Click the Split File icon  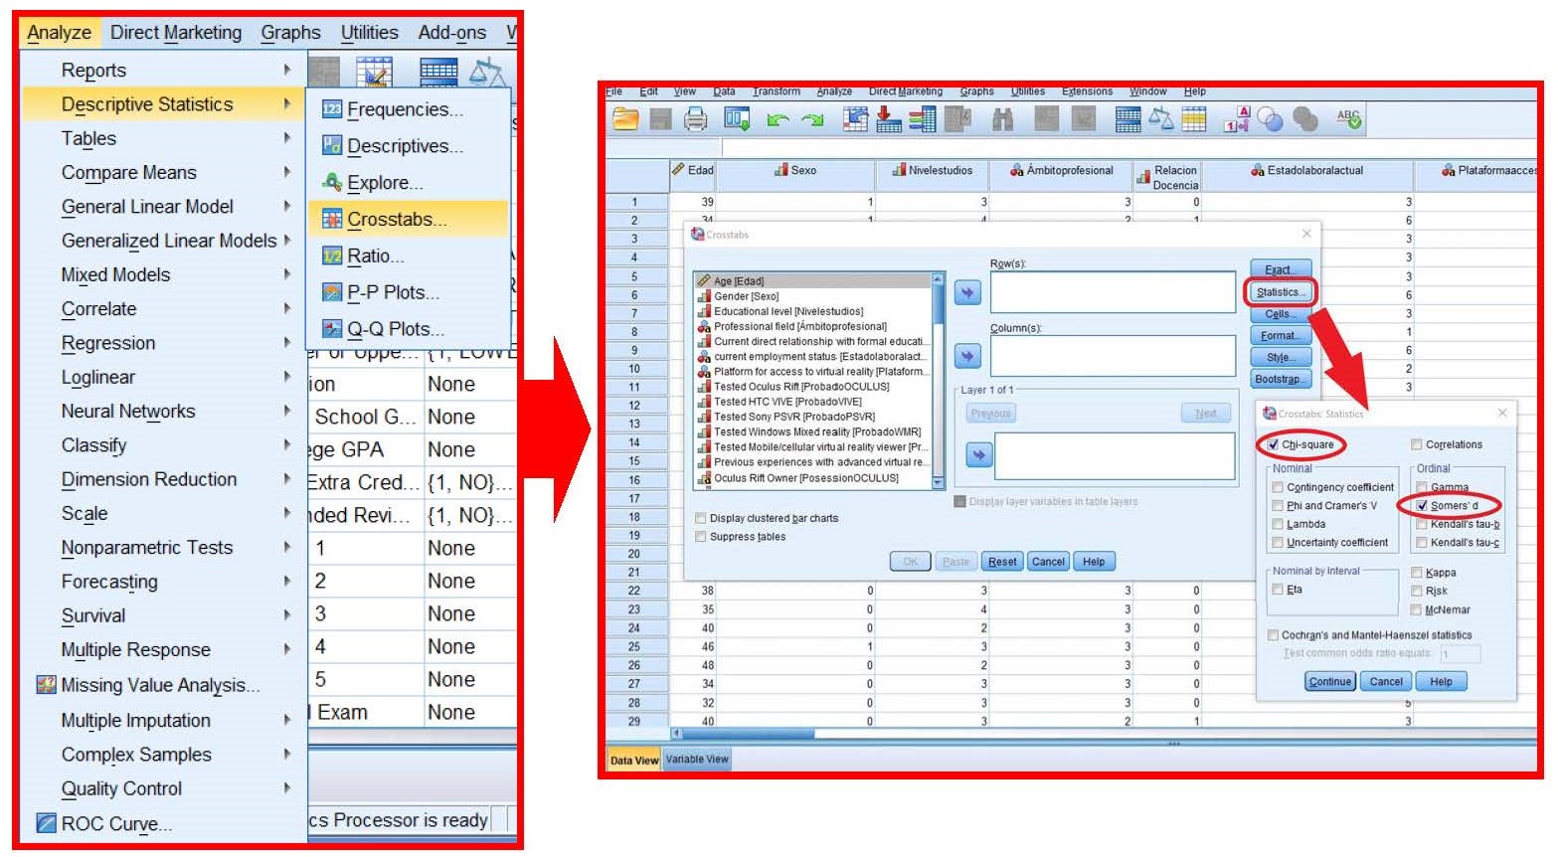pyautogui.click(x=1127, y=119)
